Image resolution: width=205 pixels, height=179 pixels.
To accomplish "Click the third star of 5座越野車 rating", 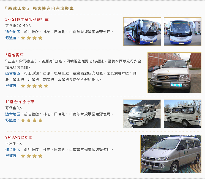I will (x=34, y=86).
